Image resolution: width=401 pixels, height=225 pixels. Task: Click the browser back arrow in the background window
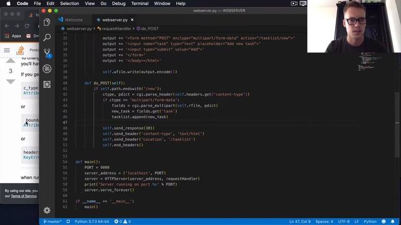pyautogui.click(x=7, y=26)
